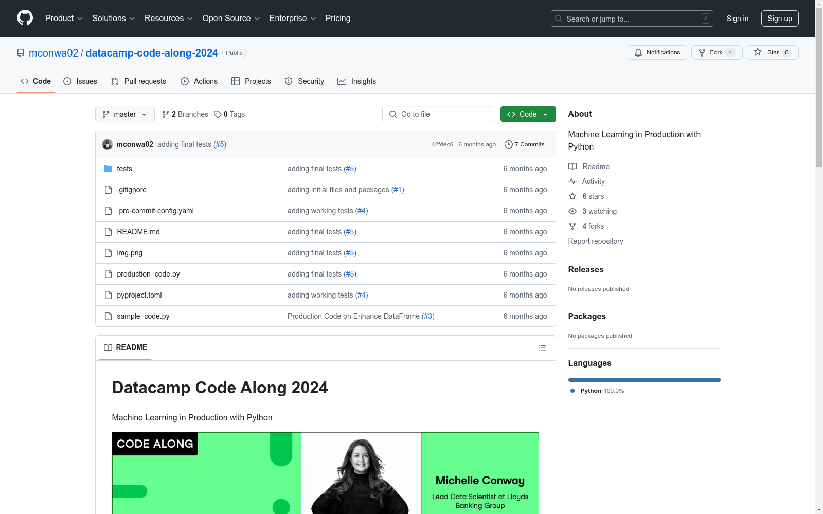The height and width of the screenshot is (514, 823).
Task: Click the Activity pulse icon
Action: pos(572,181)
